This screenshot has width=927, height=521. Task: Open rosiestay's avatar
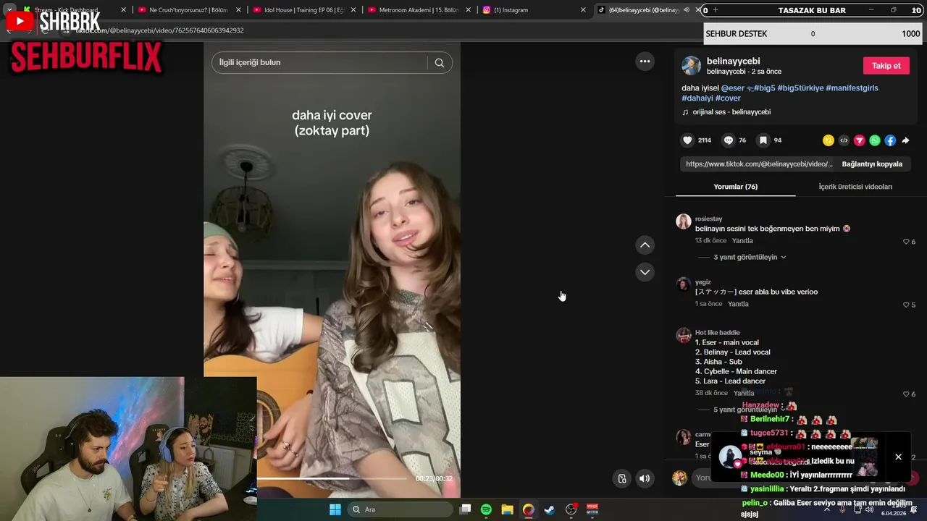coord(684,221)
